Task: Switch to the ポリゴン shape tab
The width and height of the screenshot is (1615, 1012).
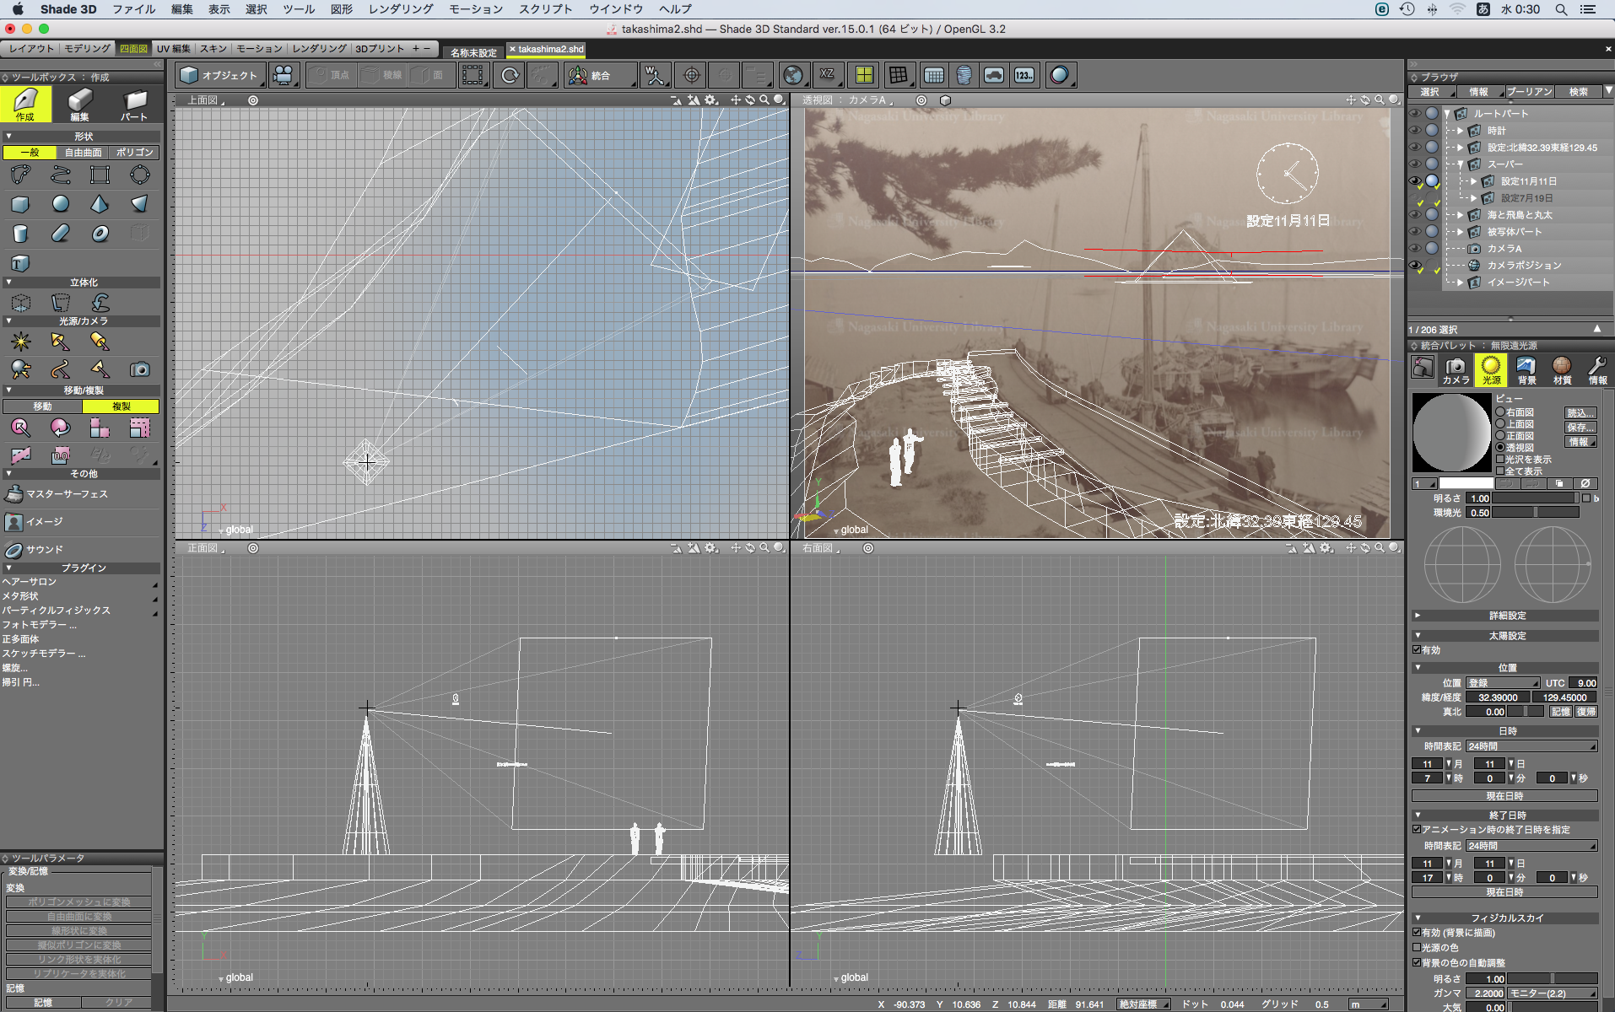Action: pos(134,153)
